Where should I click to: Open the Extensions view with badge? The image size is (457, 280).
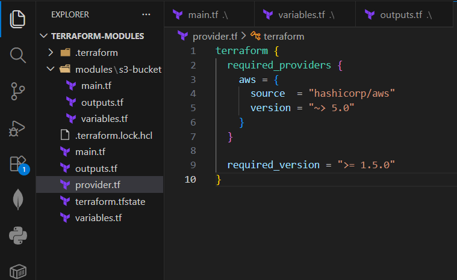click(17, 164)
